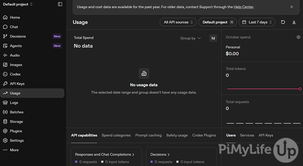
Task: Expand the Decisions usage card
Action: pos(160,154)
